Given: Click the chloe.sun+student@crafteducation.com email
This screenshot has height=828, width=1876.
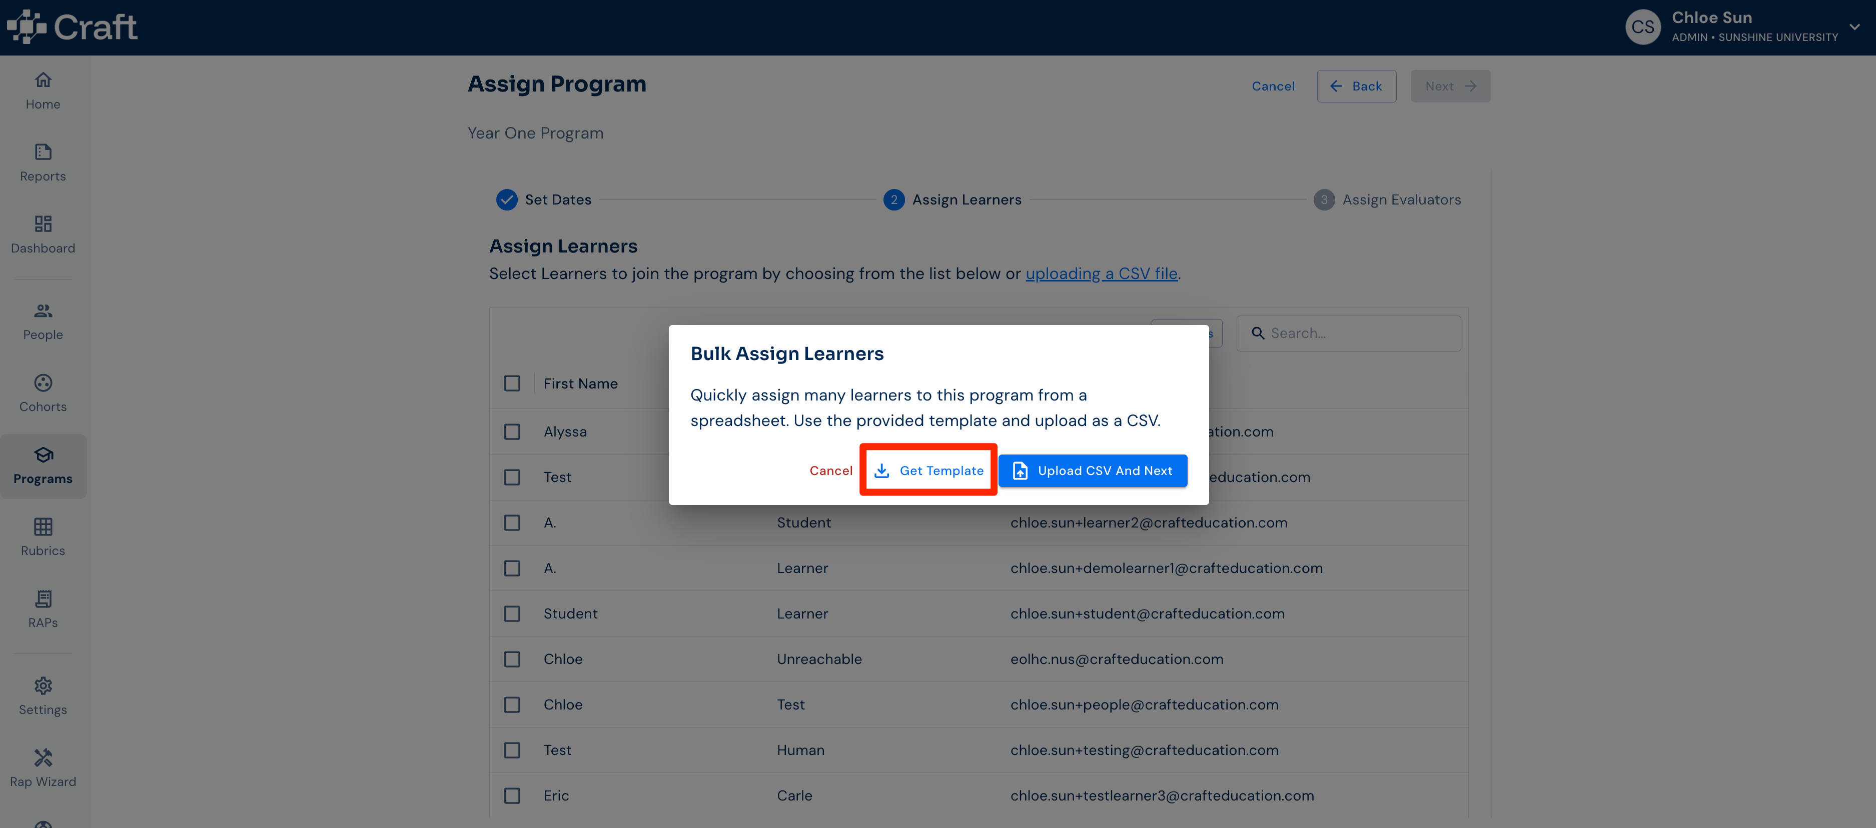Looking at the screenshot, I should [1147, 613].
